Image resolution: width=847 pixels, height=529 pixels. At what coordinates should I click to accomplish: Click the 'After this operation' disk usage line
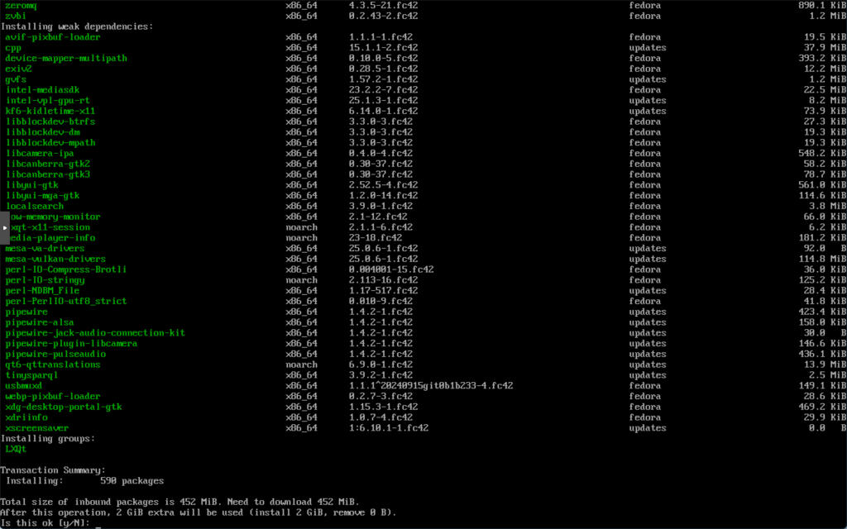pyautogui.click(x=199, y=512)
